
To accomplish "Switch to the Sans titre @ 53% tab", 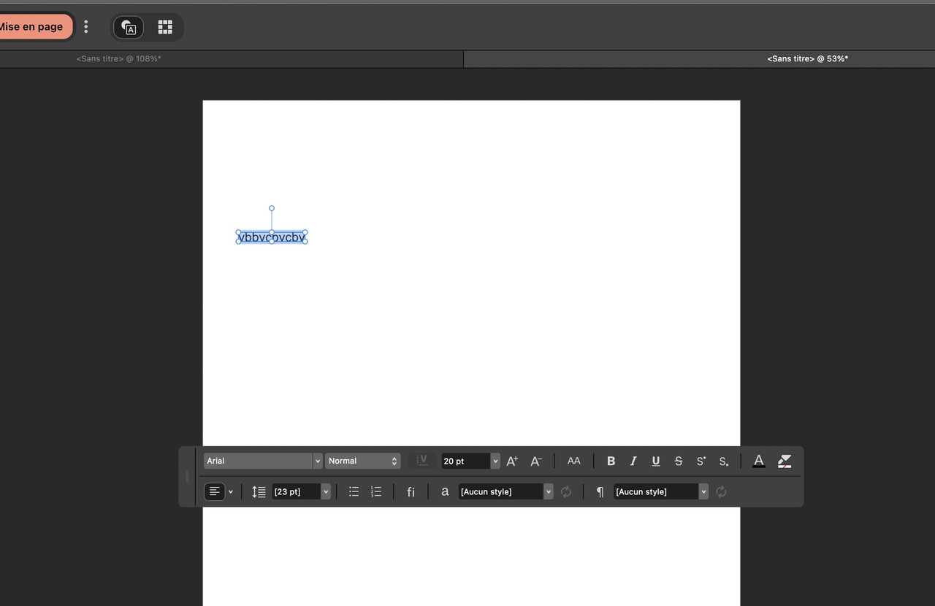I will point(807,58).
